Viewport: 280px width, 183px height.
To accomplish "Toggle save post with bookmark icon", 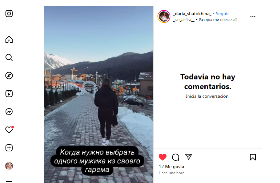I will 253,157.
